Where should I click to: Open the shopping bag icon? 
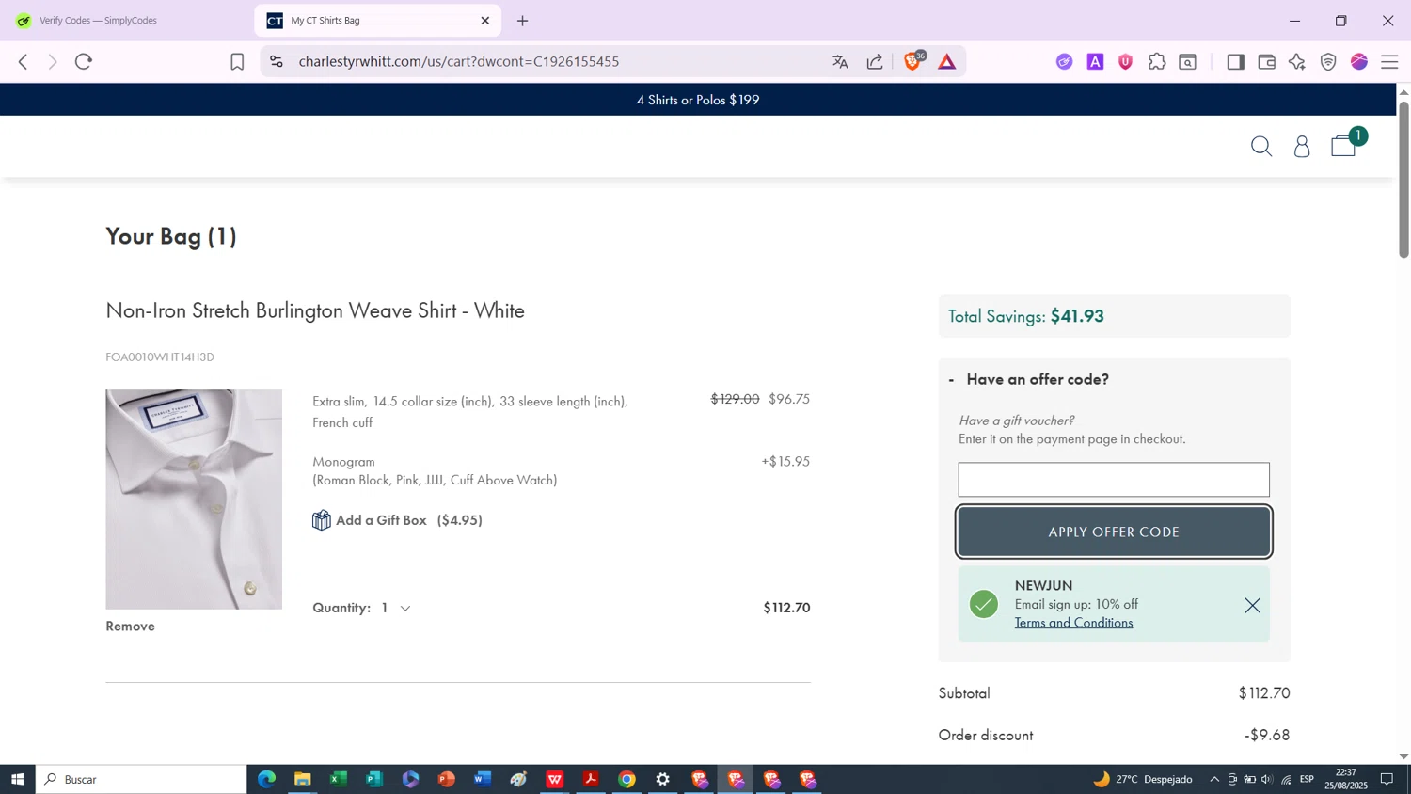(1343, 145)
